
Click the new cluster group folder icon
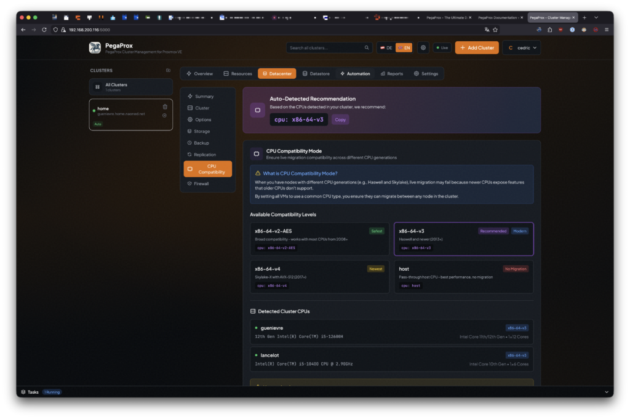tap(169, 70)
